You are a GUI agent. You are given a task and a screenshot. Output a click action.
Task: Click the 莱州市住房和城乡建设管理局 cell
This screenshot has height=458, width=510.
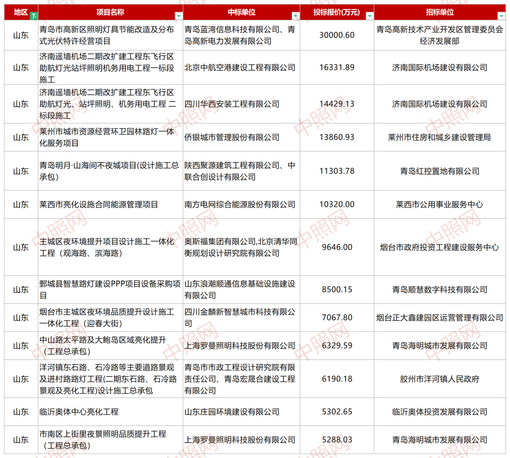click(x=439, y=137)
